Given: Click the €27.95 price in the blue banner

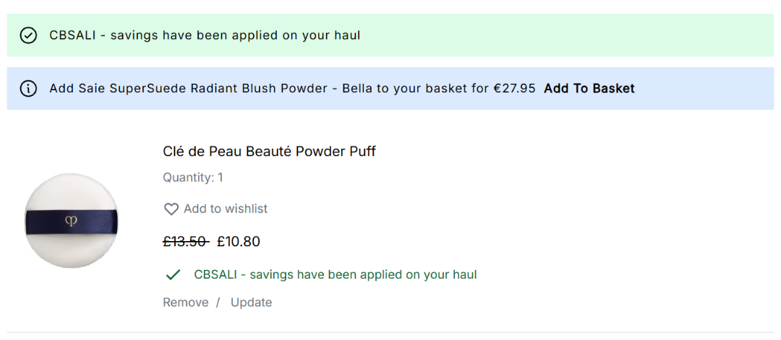Looking at the screenshot, I should (x=514, y=89).
